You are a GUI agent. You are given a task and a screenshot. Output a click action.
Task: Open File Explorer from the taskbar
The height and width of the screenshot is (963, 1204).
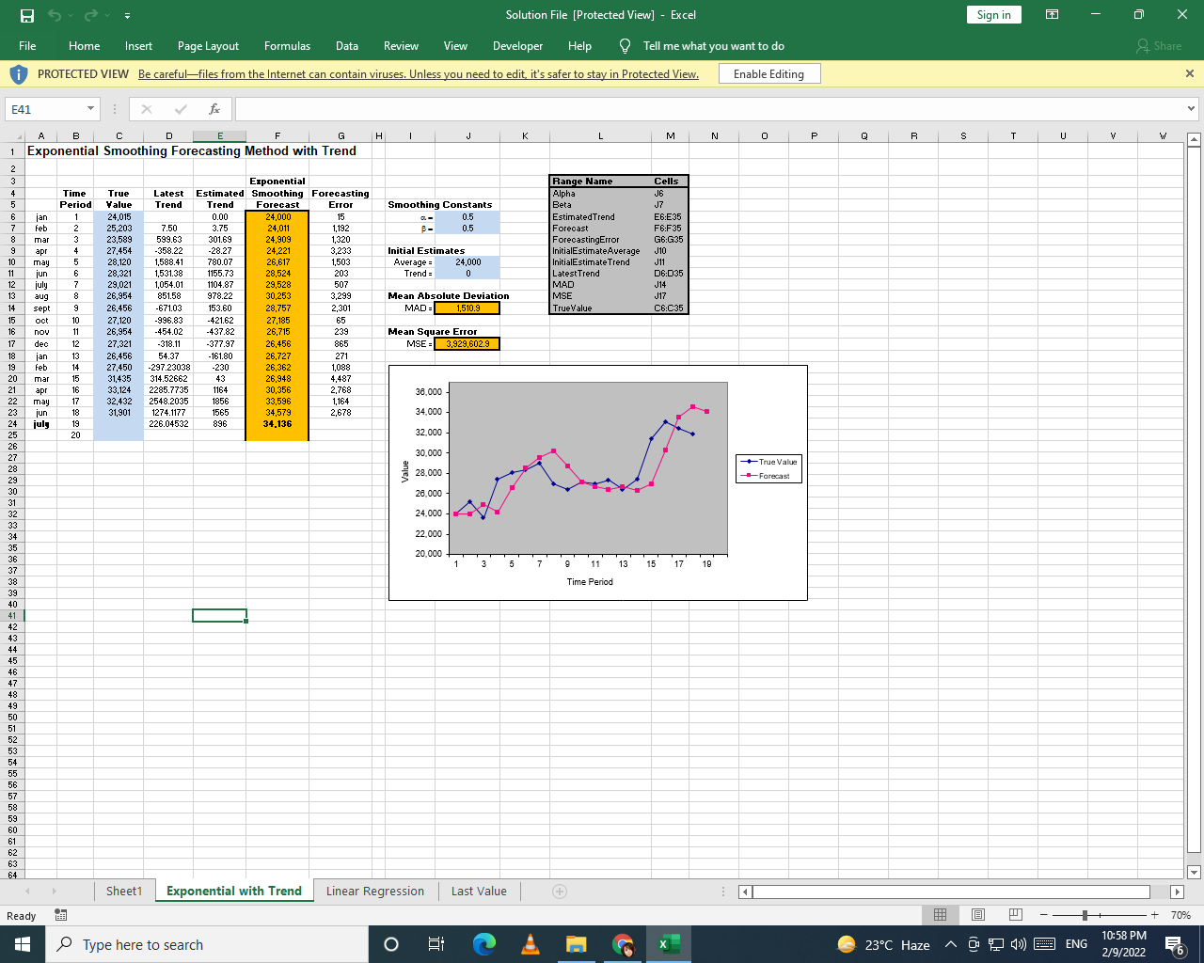tap(577, 944)
